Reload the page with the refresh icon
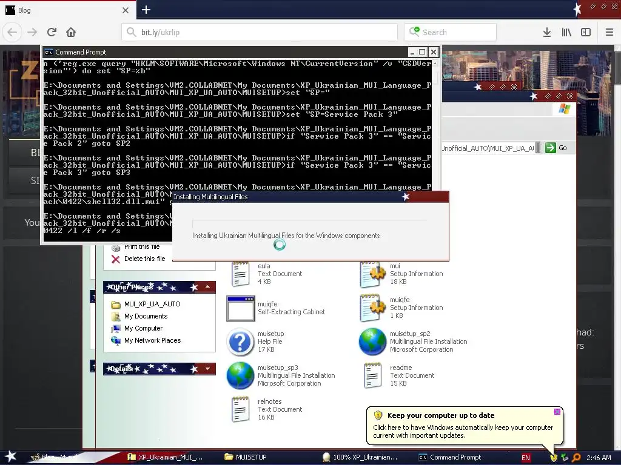Image resolution: width=621 pixels, height=465 pixels. (52, 32)
